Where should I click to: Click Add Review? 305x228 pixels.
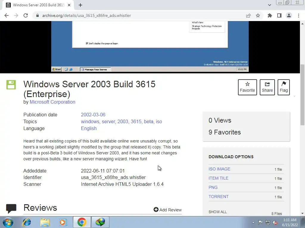click(168, 210)
